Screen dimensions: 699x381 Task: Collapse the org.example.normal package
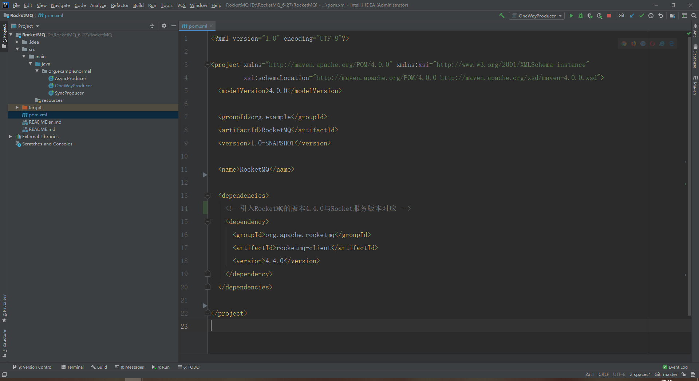coord(37,71)
